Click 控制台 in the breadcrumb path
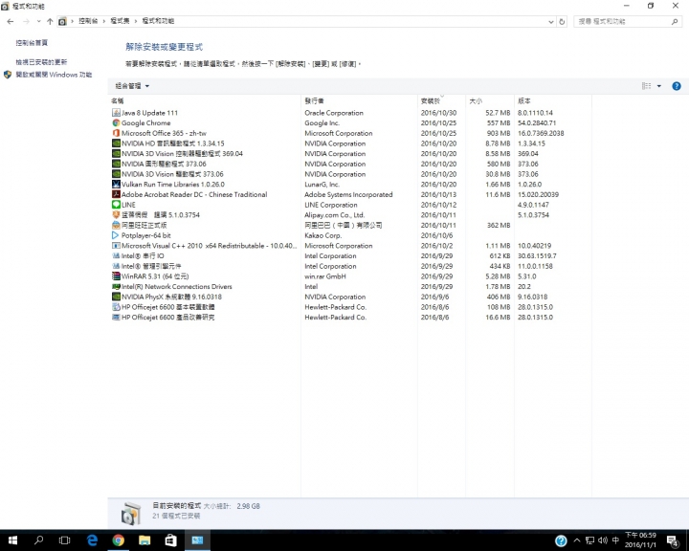Image resolution: width=689 pixels, height=551 pixels. click(88, 21)
